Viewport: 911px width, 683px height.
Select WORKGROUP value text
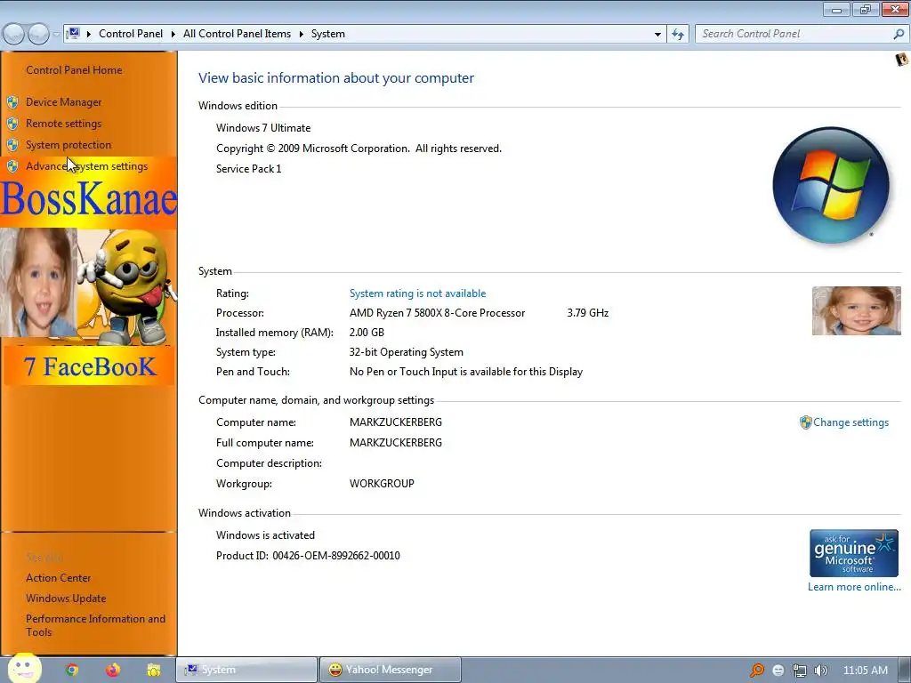coord(382,484)
